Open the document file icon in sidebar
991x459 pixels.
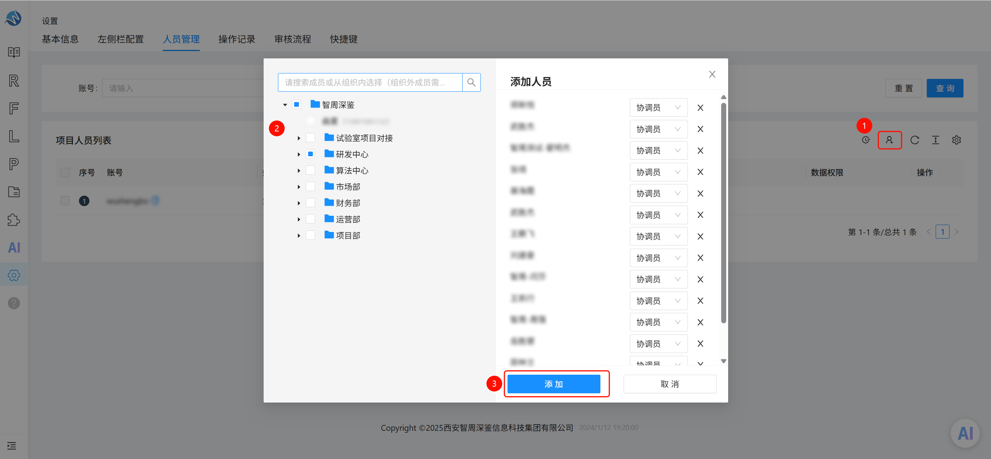tap(14, 192)
